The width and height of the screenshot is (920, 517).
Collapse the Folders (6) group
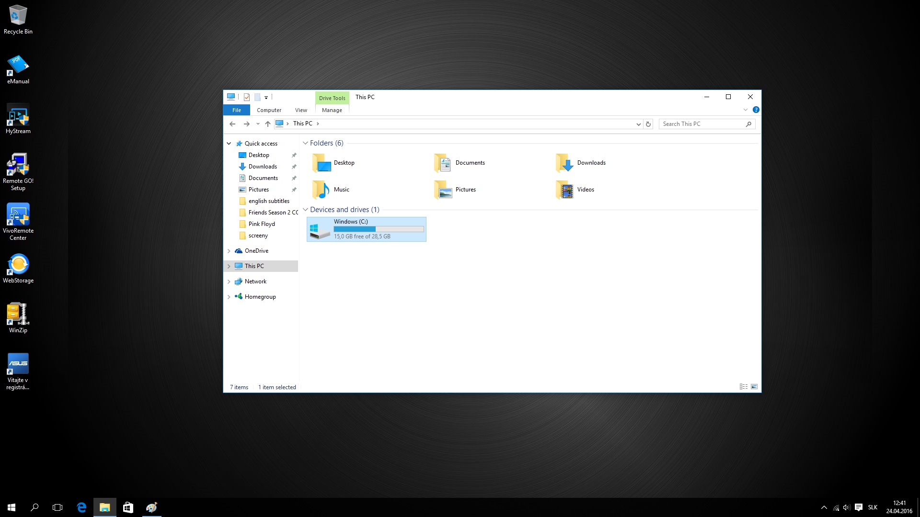(305, 143)
